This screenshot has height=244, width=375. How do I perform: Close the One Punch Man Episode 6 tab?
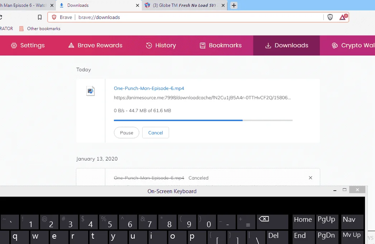pyautogui.click(x=52, y=5)
